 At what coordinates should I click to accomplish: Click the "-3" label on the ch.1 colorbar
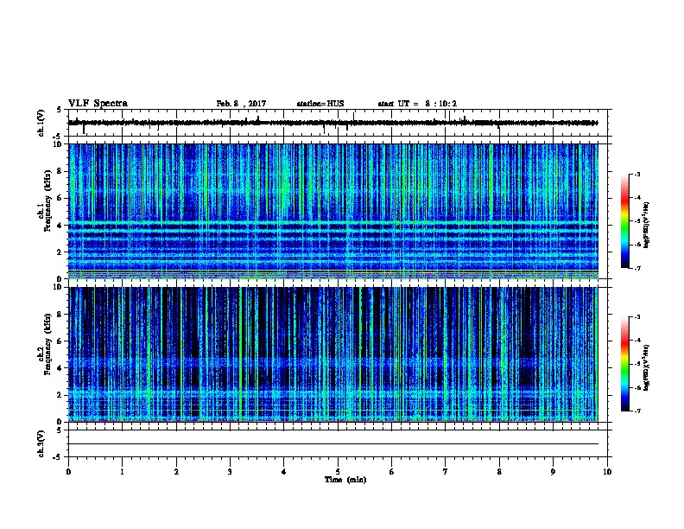coord(637,174)
